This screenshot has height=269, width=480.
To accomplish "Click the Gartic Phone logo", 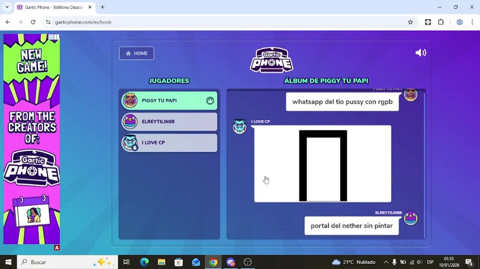I will coord(272,59).
